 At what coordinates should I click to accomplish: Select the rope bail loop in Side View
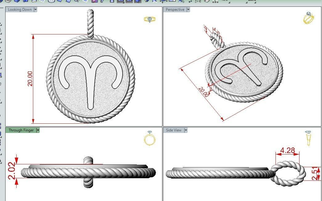[x=288, y=174]
